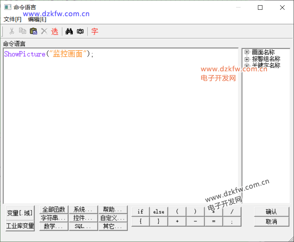Open the 编辑[E] menu
Screen dimensions: 294x242
[37, 20]
